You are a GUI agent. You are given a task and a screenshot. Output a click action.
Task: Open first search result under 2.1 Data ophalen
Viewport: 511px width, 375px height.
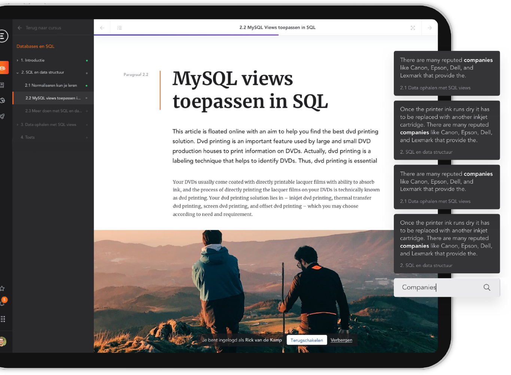pos(447,73)
